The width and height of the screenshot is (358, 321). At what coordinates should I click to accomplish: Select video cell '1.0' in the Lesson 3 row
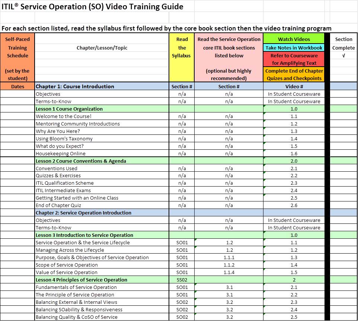pos(294,235)
